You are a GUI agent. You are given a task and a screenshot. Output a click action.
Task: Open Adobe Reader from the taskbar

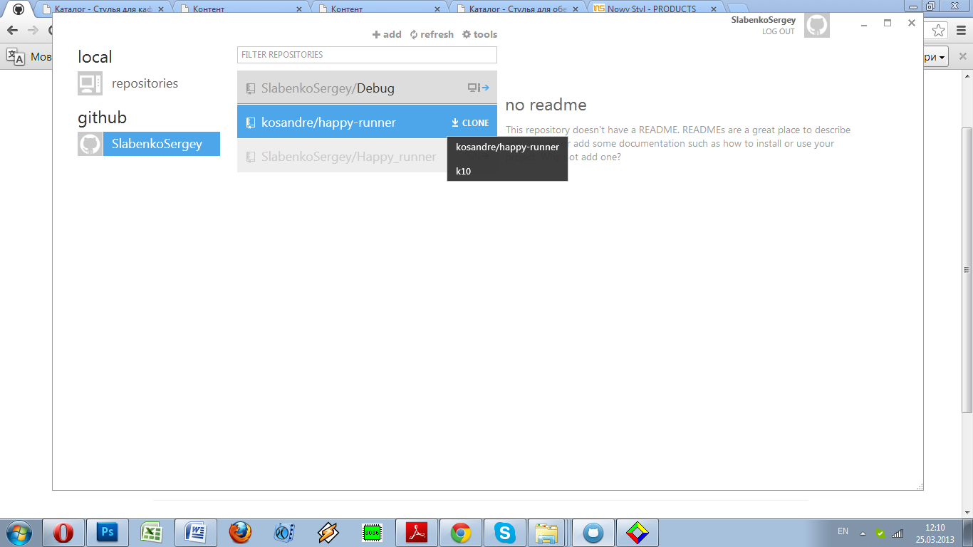417,533
